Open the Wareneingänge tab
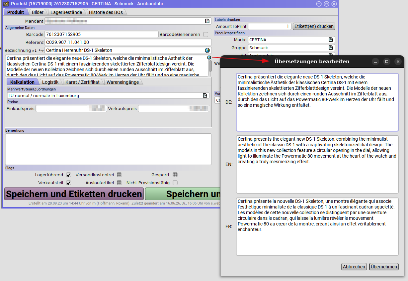Image resolution: width=408 pixels, height=281 pixels. pyautogui.click(x=123, y=82)
